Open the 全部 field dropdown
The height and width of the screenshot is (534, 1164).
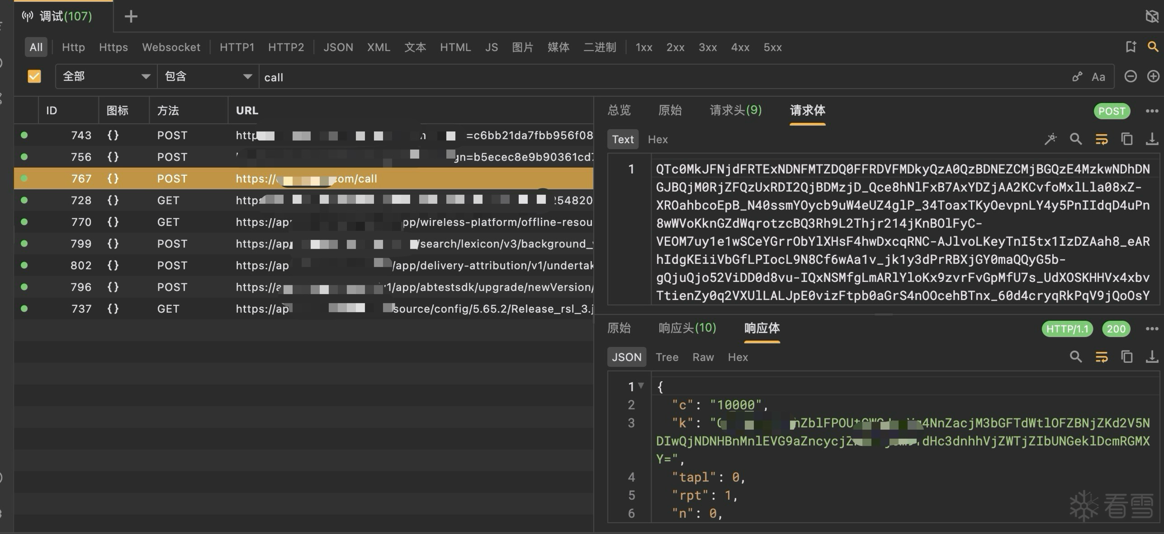tap(106, 76)
